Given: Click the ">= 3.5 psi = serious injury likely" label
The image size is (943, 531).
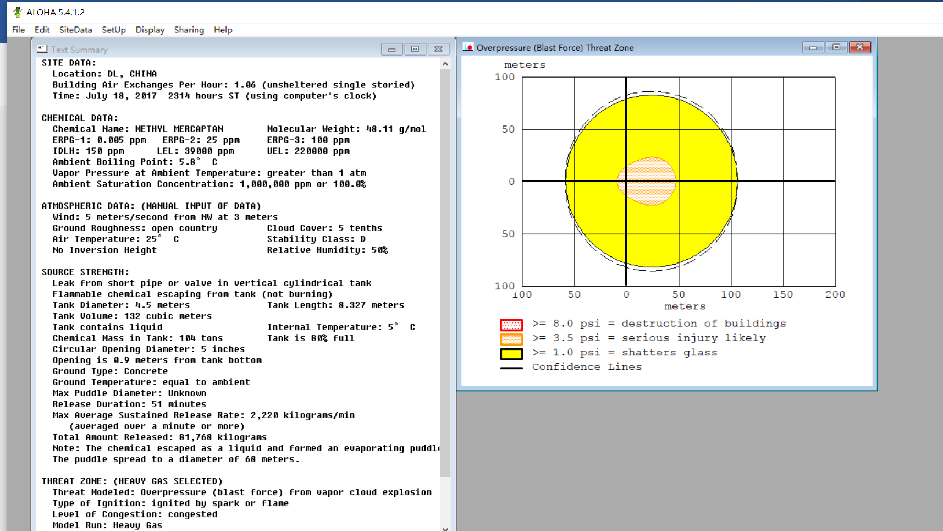Looking at the screenshot, I should [x=649, y=338].
